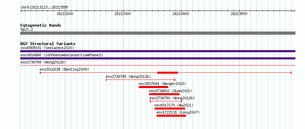The image size is (305, 129).
Task: Click the nsv3937644 (Wenger2019) label
Action: click(x=162, y=84)
